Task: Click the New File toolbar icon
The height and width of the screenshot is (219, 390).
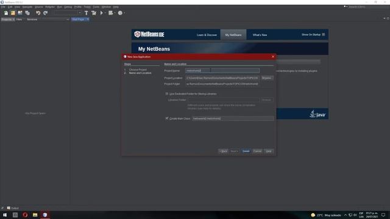Action: click(6, 13)
